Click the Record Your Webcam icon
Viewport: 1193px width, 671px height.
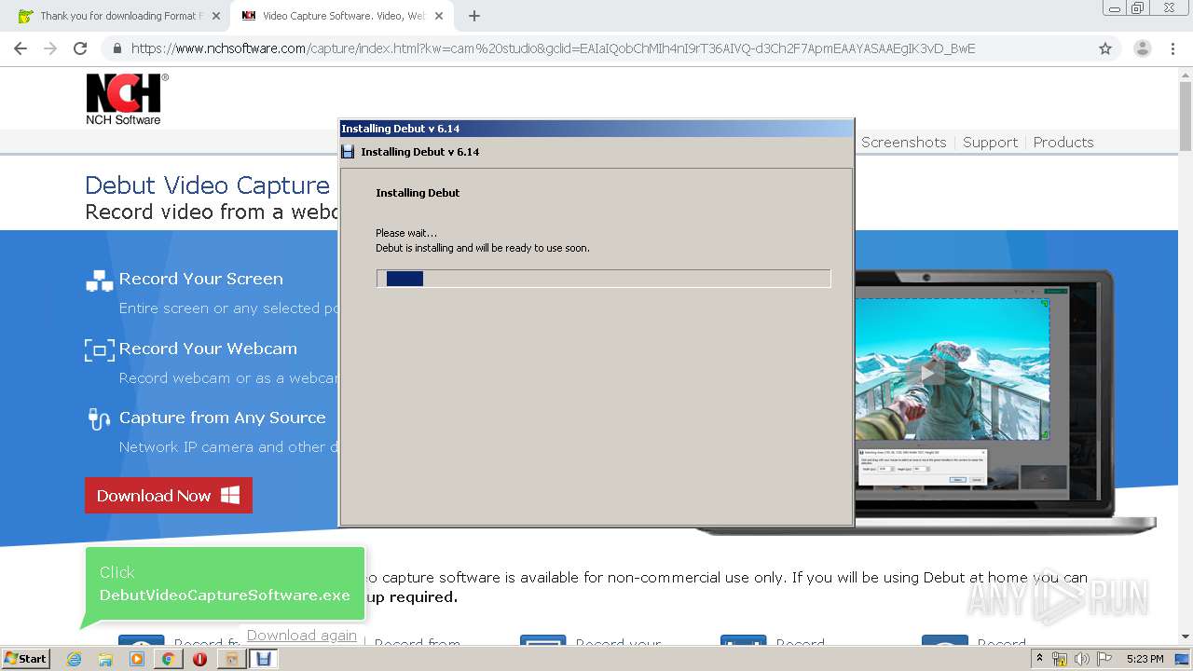coord(99,349)
